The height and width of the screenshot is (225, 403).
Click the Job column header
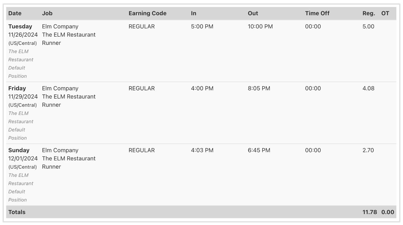click(47, 13)
